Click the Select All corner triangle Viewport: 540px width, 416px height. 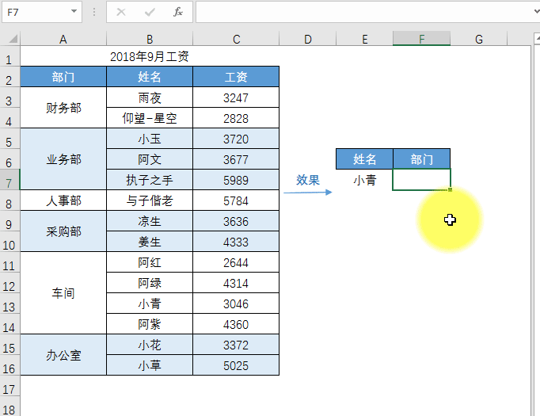tap(13, 38)
